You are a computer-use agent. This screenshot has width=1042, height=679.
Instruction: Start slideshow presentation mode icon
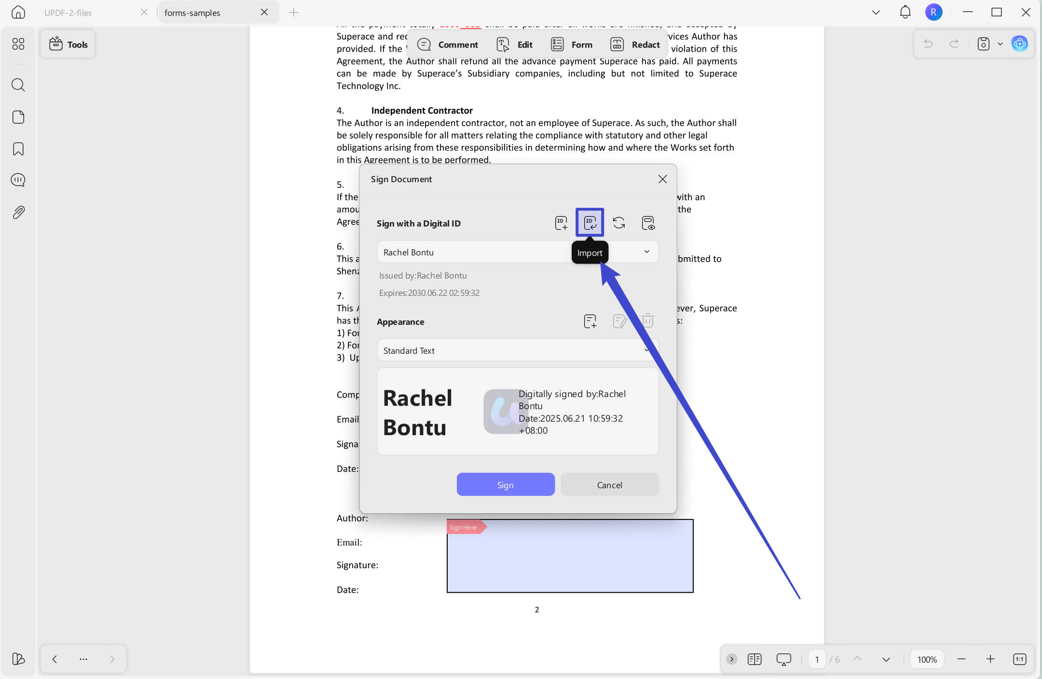(783, 659)
